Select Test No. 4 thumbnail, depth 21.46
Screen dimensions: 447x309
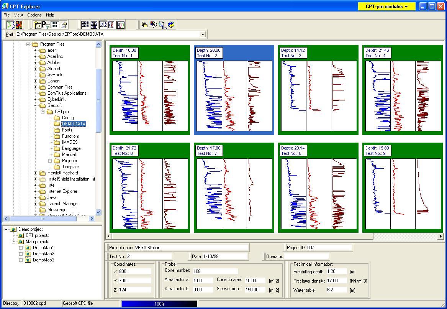click(403, 90)
